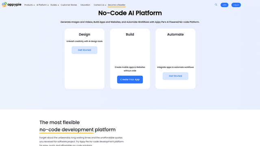This screenshot has height=146, width=260.
Task: Click the Appy Pie logo icon
Action: pos(4,4)
